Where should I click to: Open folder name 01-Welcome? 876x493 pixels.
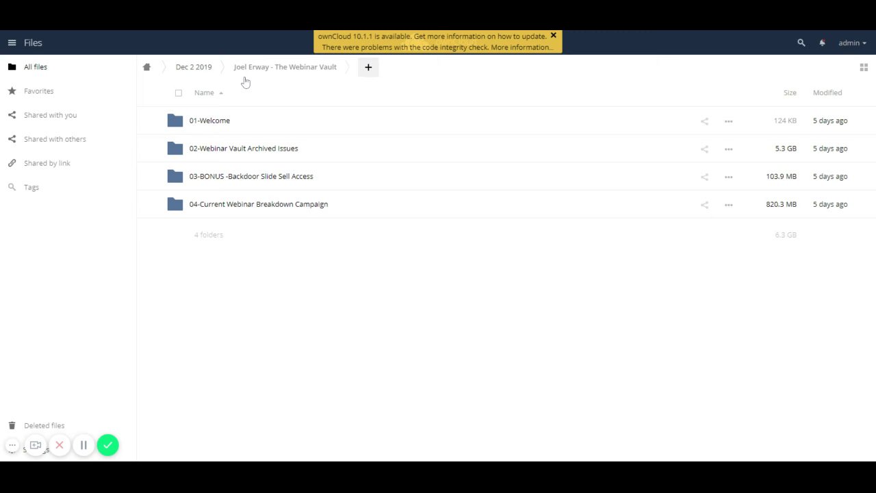(209, 121)
